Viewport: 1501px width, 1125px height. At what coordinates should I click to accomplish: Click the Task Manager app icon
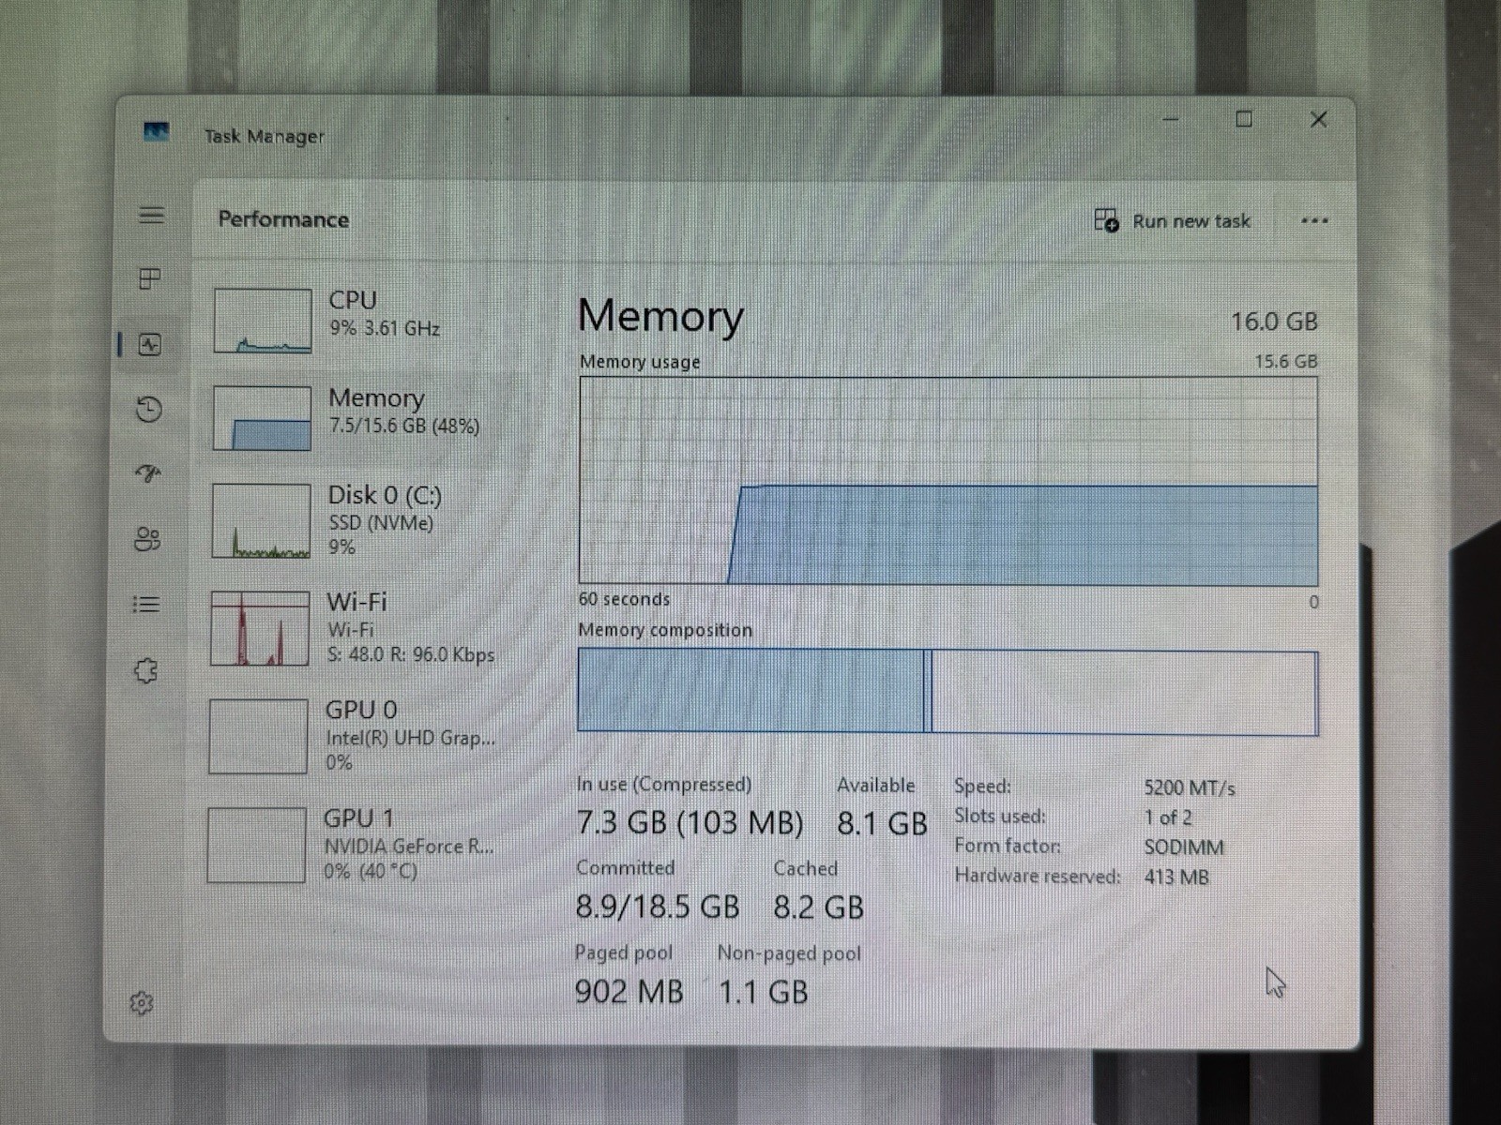coord(157,131)
